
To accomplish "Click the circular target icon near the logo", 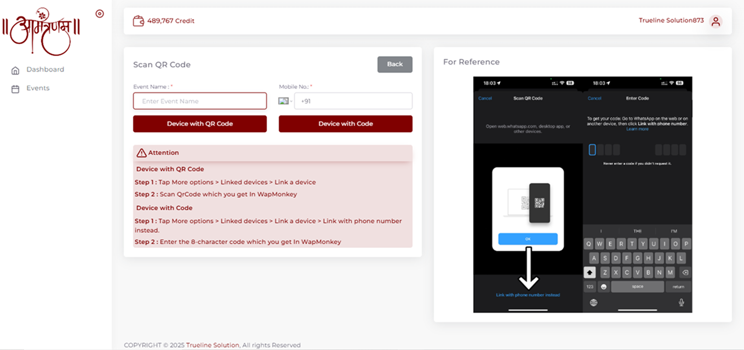I will tap(99, 13).
